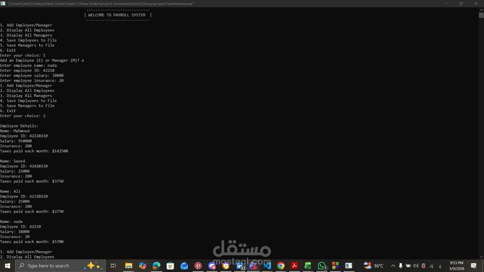Open the 9:53 PM clock calendar

pos(456,266)
